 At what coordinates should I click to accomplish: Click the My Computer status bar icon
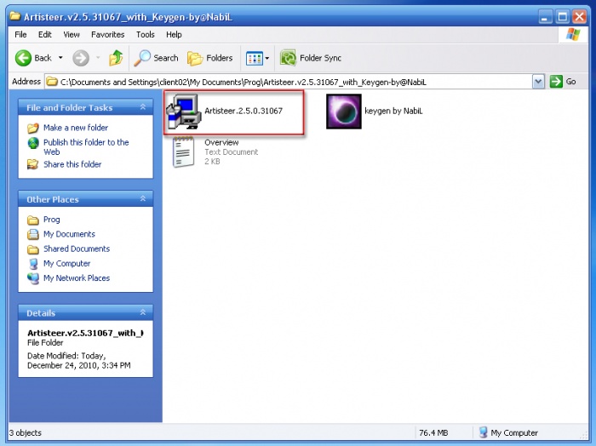point(483,432)
